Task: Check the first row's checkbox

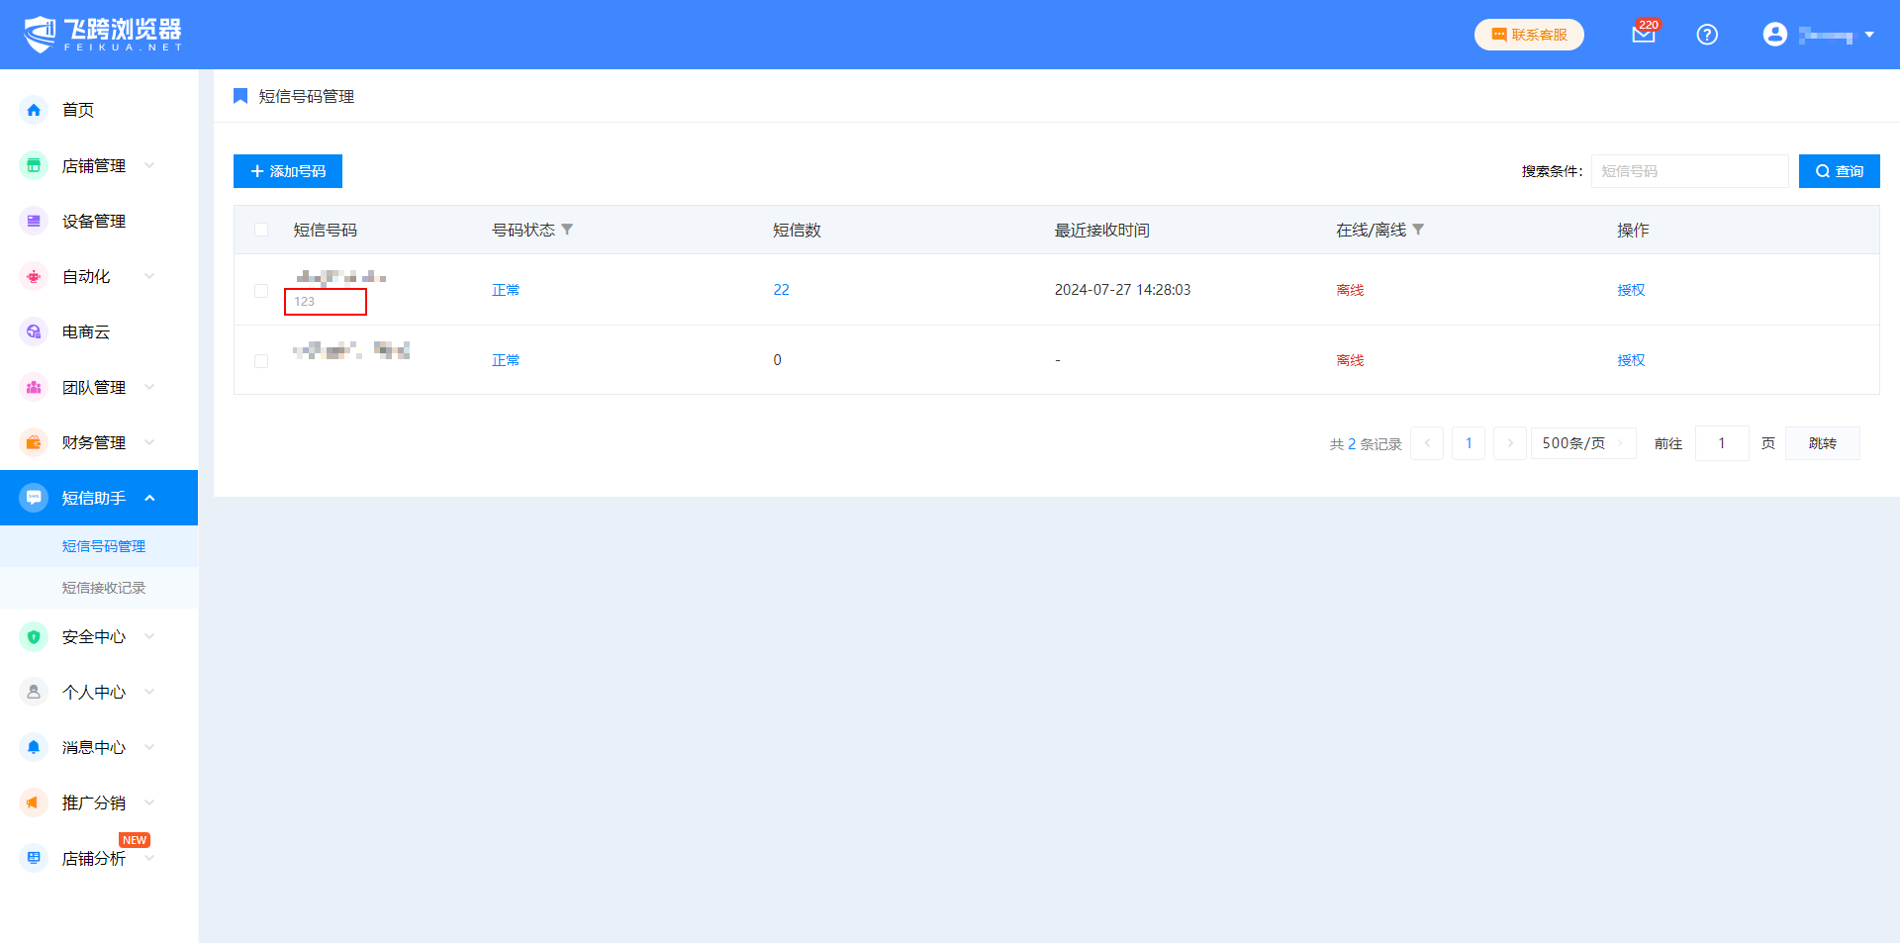Action: pyautogui.click(x=261, y=291)
